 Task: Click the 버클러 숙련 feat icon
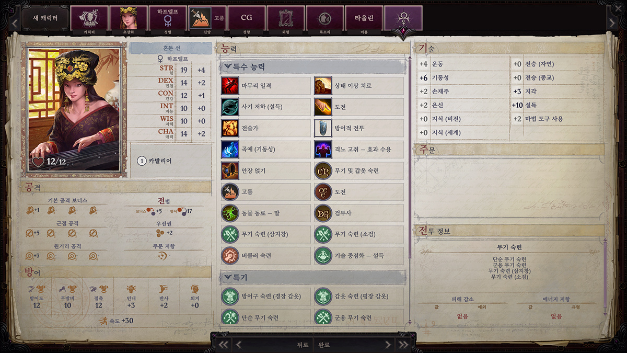[x=230, y=255]
